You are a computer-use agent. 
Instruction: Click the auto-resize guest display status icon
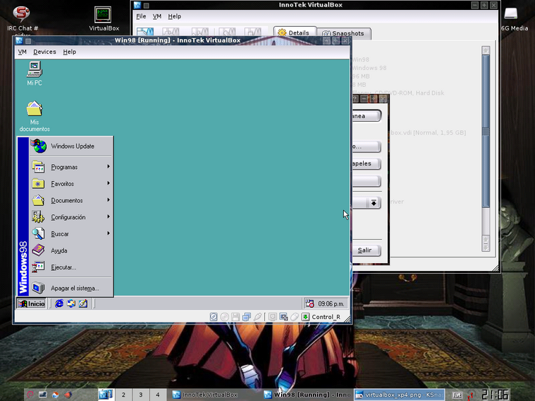(x=284, y=317)
